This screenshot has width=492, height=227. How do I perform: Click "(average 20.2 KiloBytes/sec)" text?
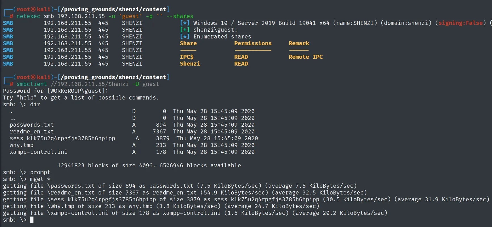(x=340, y=213)
